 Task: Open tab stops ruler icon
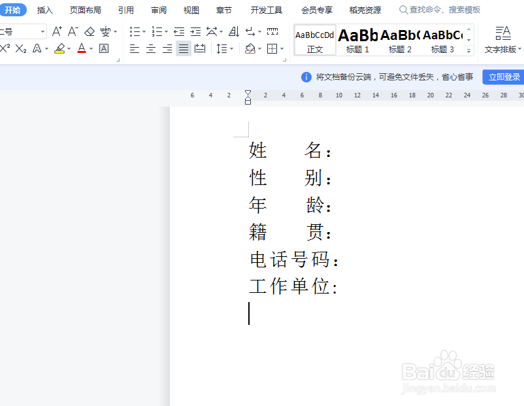pos(272,31)
